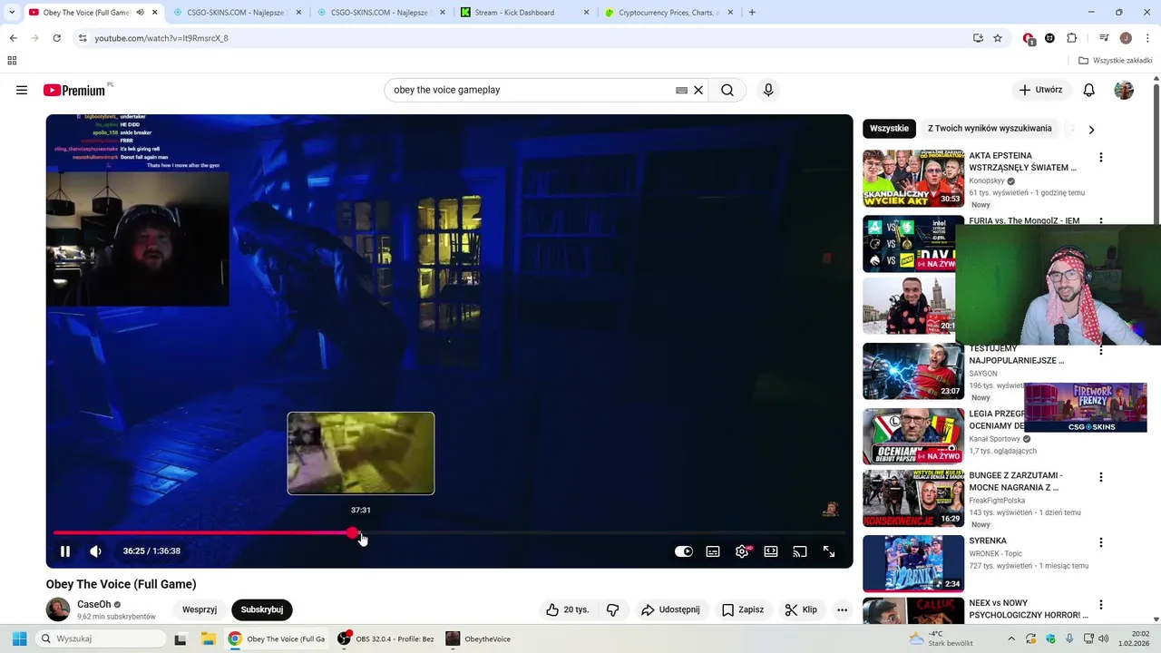Viewport: 1161px width, 653px height.
Task: Start voice search with microphone
Action: click(x=768, y=90)
